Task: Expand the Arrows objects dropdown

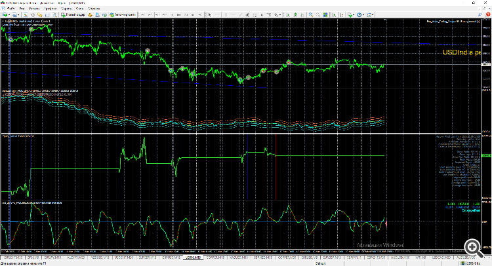Action: click(280, 14)
